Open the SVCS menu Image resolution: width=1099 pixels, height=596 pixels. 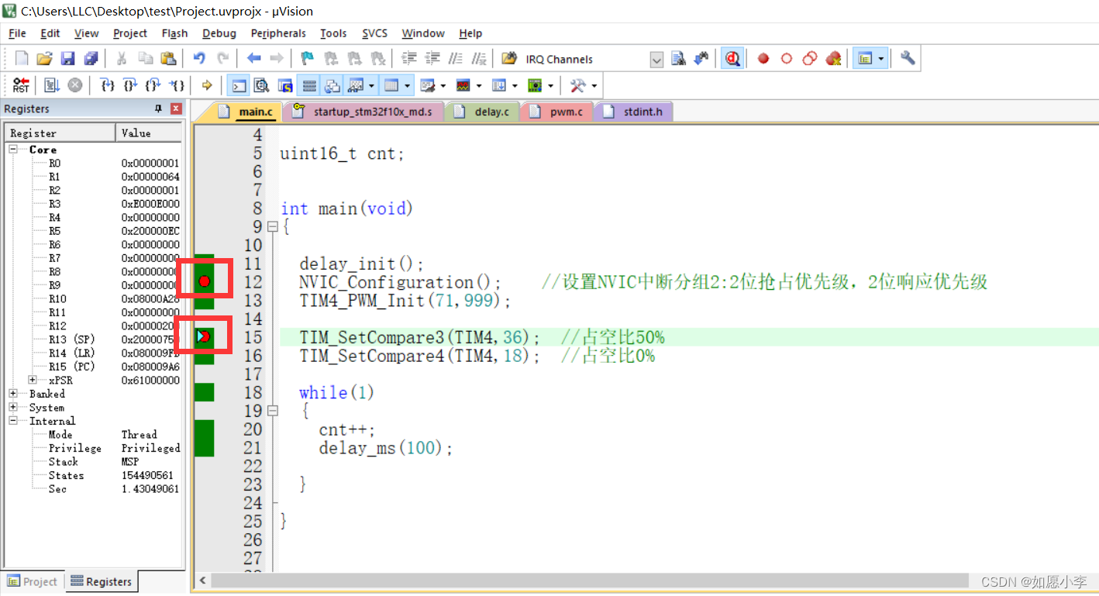click(376, 33)
